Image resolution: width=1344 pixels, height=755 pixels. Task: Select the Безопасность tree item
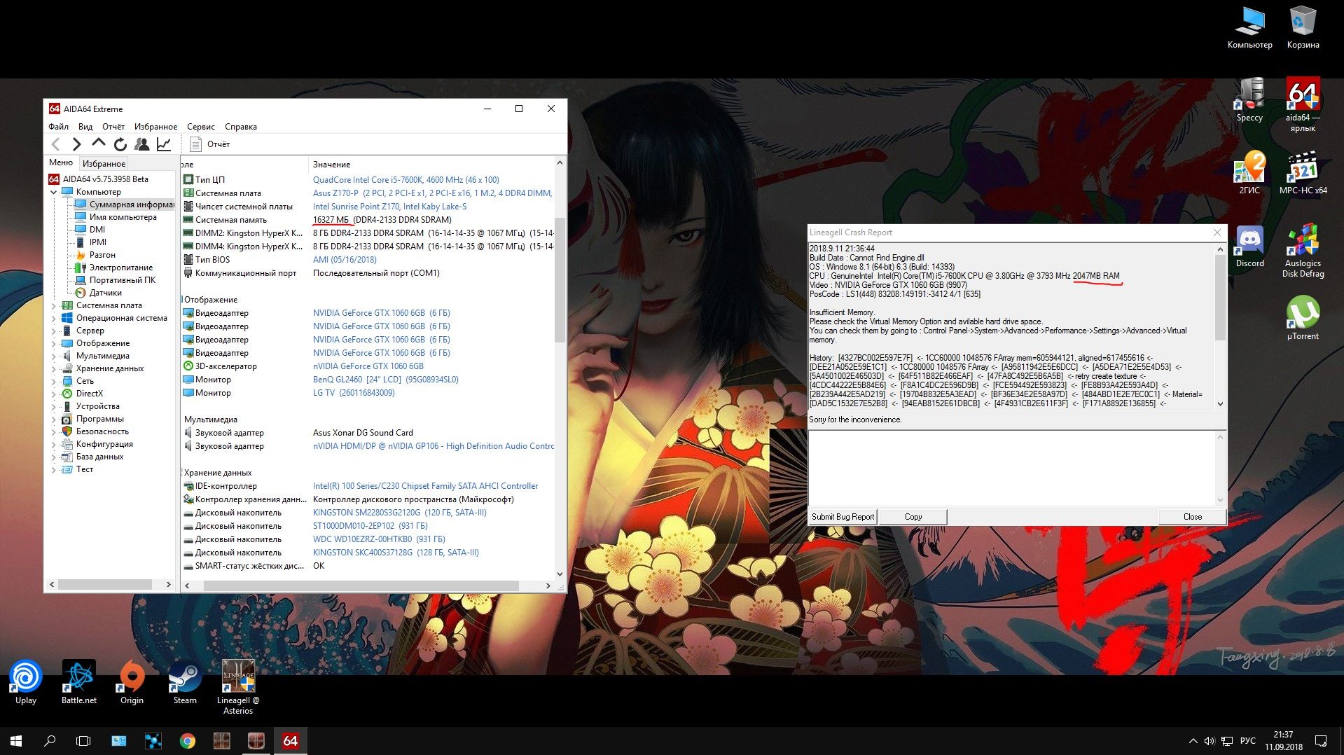95,431
